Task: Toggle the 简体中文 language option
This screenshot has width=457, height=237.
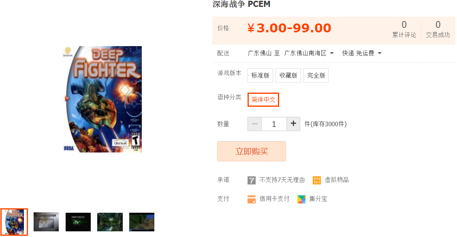Action: point(263,100)
